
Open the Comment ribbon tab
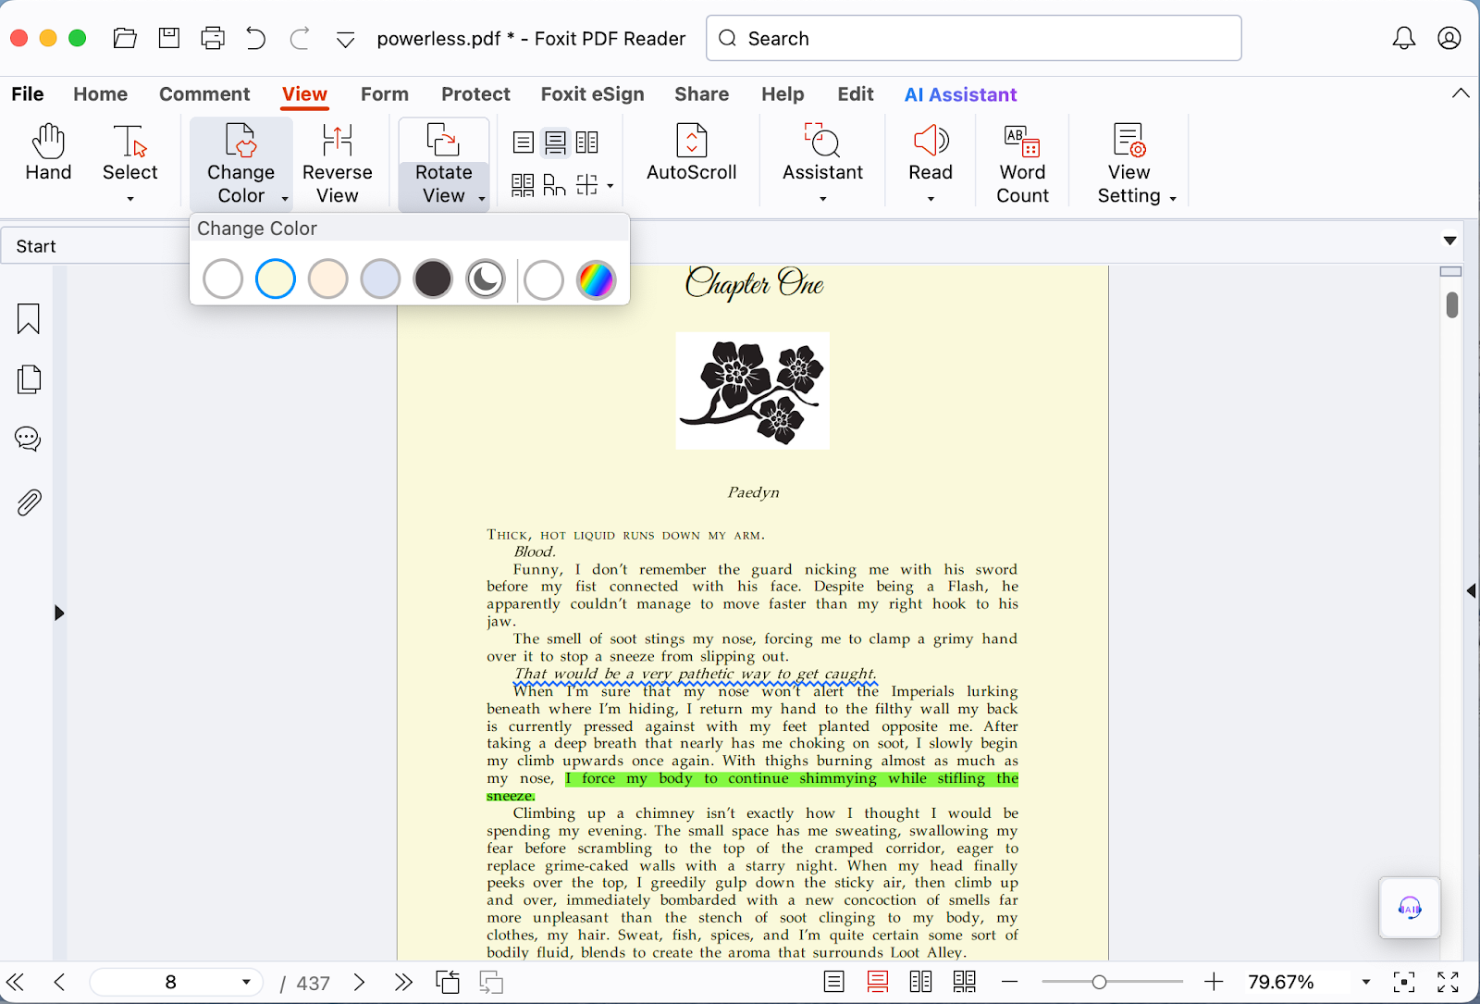pyautogui.click(x=204, y=94)
